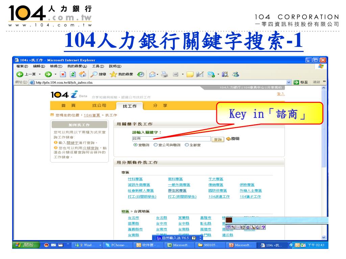Click the 104i首頁 breadcrumb link
Image resolution: width=346 pixels, height=259 pixels.
coord(92,115)
